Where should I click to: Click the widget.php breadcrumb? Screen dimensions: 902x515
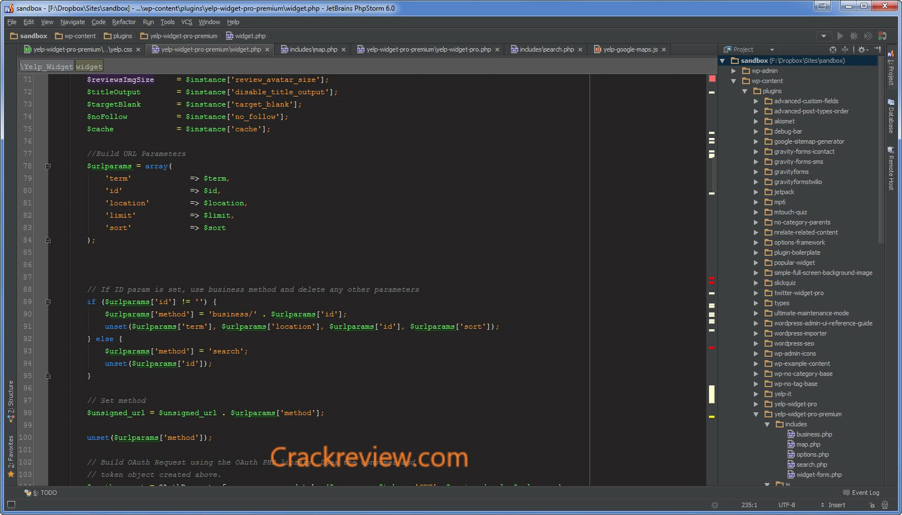[246, 36]
